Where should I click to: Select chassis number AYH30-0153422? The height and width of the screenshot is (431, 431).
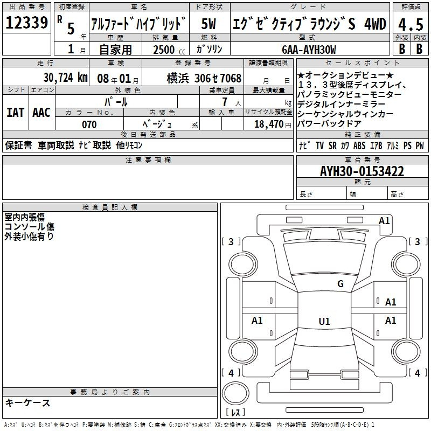(x=362, y=171)
